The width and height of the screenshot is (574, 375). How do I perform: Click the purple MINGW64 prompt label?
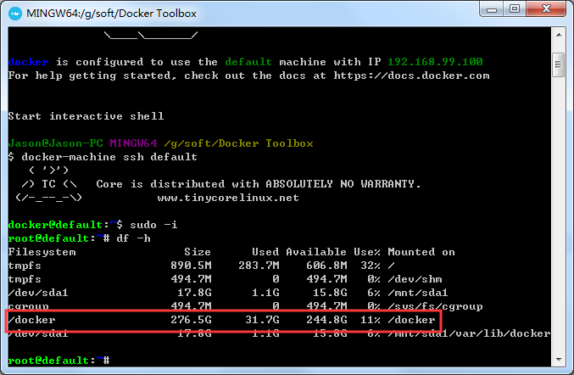click(134, 143)
